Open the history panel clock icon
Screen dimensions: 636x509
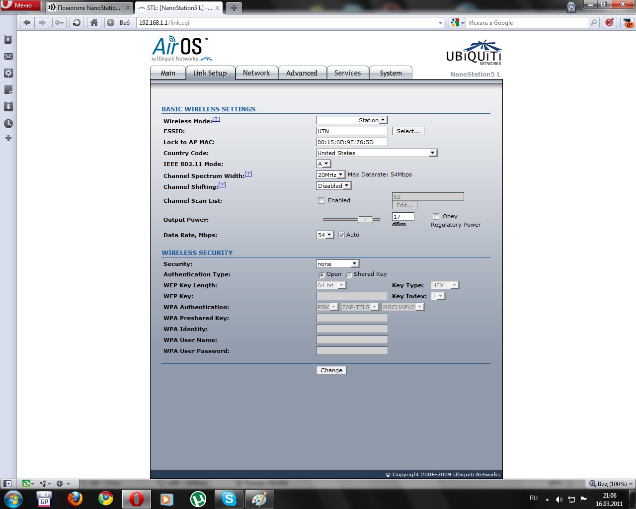coord(8,124)
